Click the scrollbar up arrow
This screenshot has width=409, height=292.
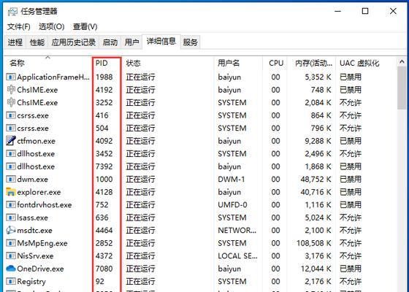[x=402, y=62]
